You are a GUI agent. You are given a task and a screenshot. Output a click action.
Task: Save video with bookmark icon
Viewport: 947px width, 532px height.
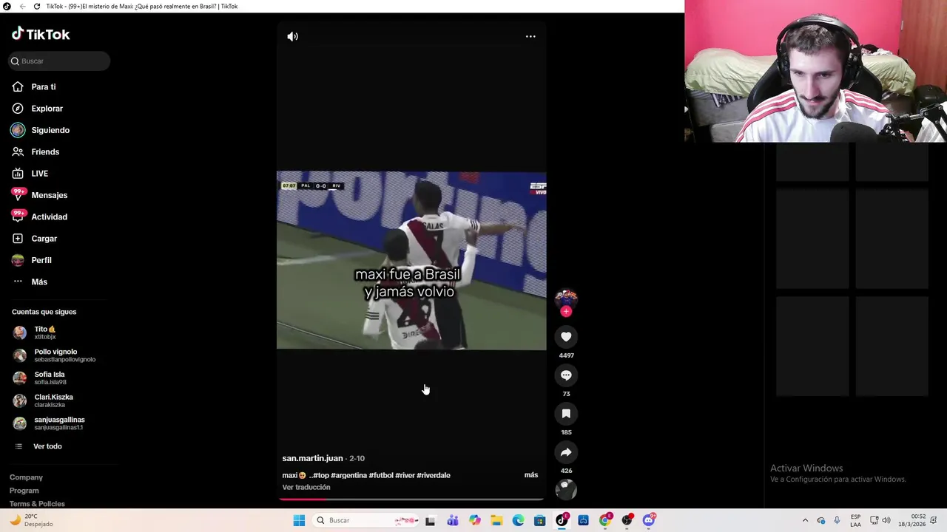pyautogui.click(x=566, y=414)
